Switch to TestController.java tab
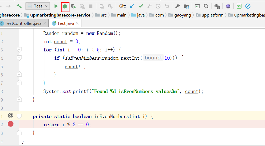Screen dimensions: 265x146 [23, 23]
